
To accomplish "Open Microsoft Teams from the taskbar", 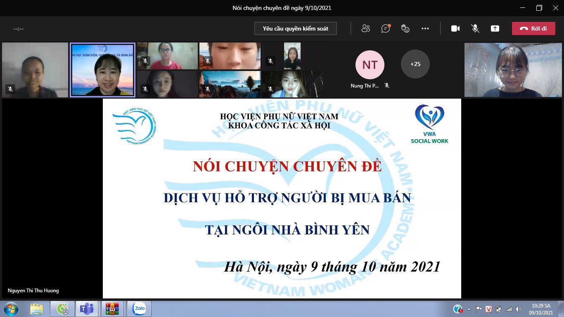I will 87,309.
